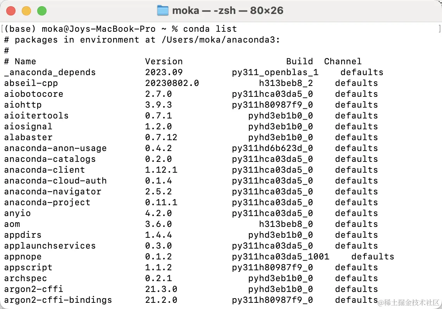This screenshot has height=309, width=442.
Task: Select the appscript package name
Action: click(28, 267)
